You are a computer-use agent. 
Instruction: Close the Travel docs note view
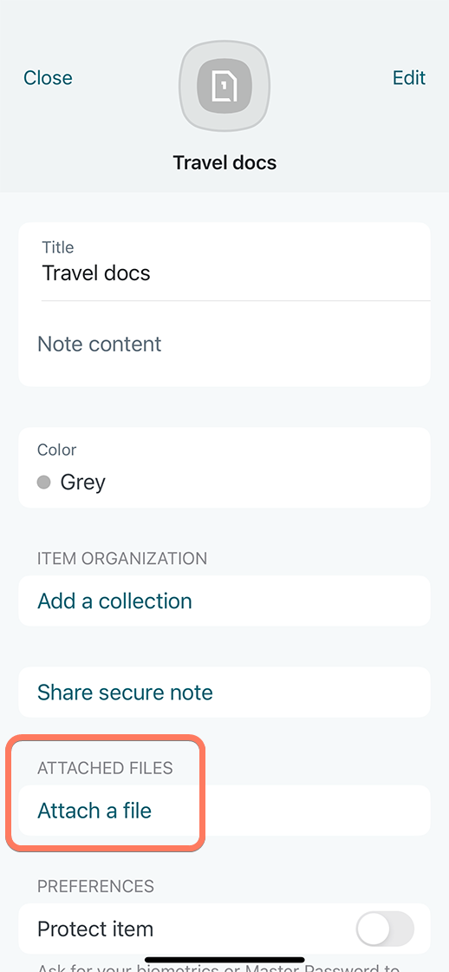click(x=48, y=77)
